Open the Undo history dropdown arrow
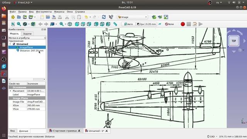The height and width of the screenshot is (139, 247). pyautogui.click(x=90, y=17)
